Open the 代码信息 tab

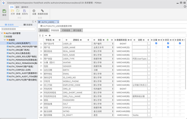(66, 30)
